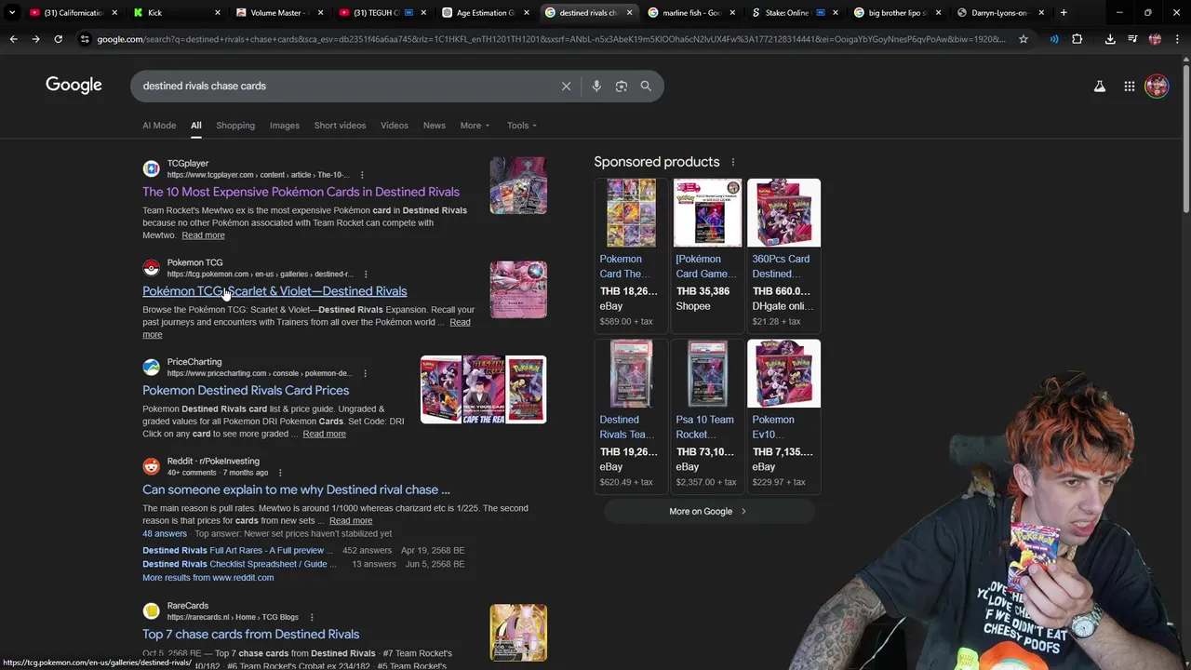Click the blue Volume Master extension icon
The image size is (1191, 670).
1054,39
